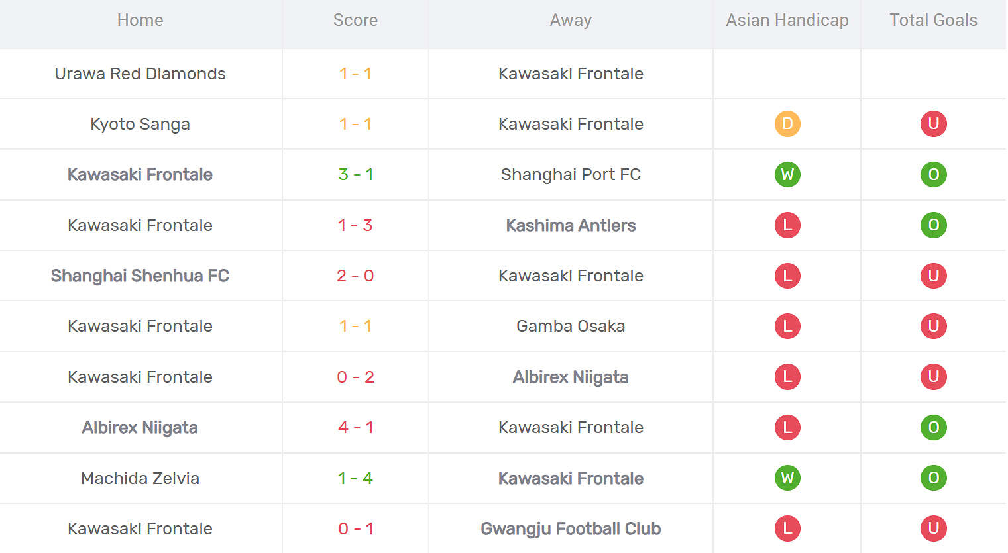Screen dimensions: 1008x553
Task: Open the Gwangju Football Club team link
Action: coord(571,528)
